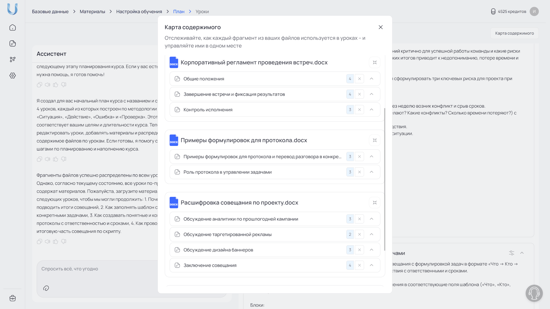Collapse the Заключение совещания fragment chevron

coord(371,265)
